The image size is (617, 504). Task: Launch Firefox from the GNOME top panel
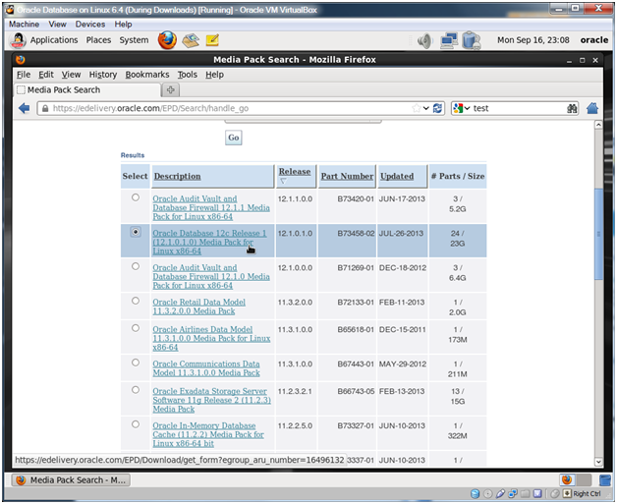coord(167,40)
